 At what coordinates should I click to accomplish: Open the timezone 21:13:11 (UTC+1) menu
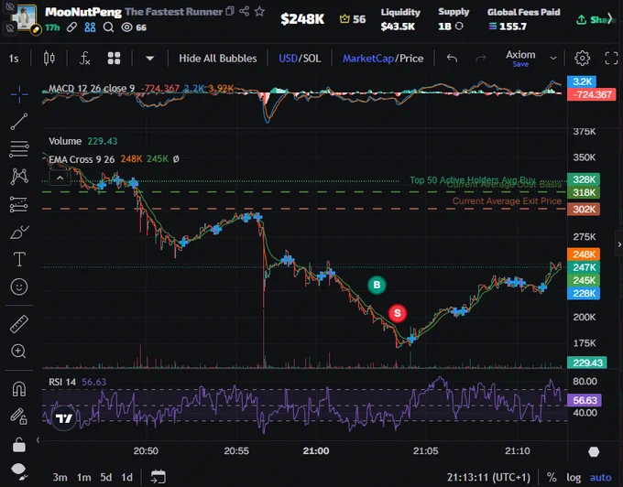tap(488, 477)
